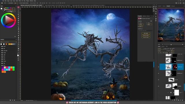Open the Window menu

tap(32, 1)
